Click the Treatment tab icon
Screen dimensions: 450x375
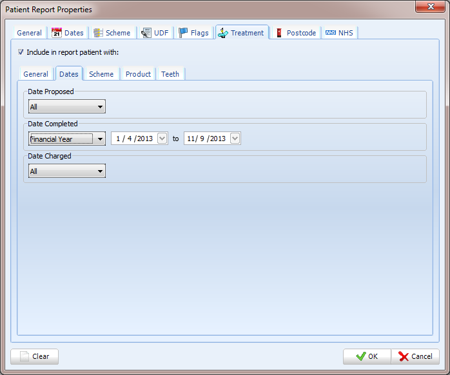tap(222, 33)
